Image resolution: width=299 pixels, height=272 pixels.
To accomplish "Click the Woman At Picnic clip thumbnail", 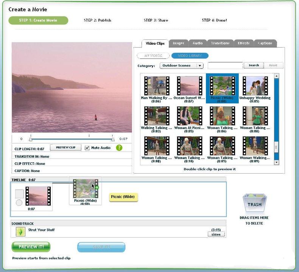I will click(x=189, y=116).
